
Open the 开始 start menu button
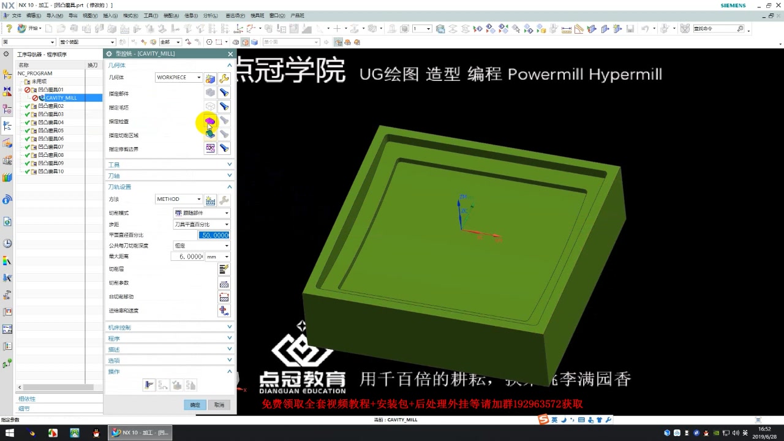click(x=29, y=29)
